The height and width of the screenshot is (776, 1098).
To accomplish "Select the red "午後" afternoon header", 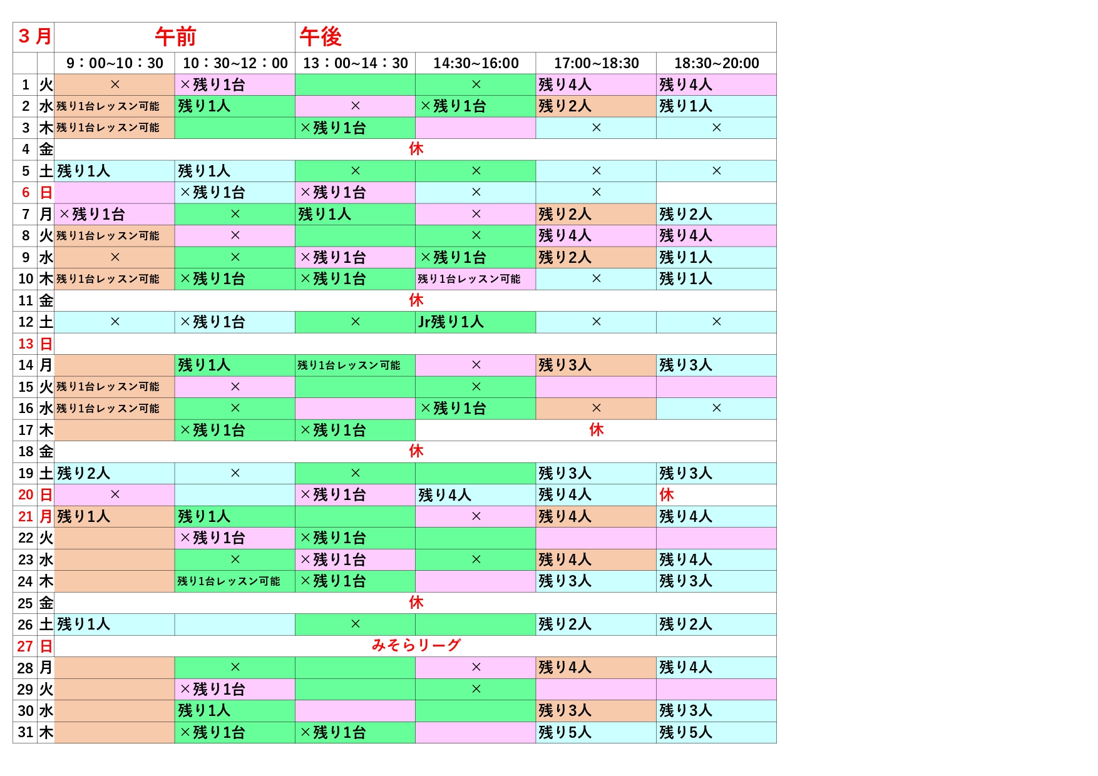I will (321, 37).
